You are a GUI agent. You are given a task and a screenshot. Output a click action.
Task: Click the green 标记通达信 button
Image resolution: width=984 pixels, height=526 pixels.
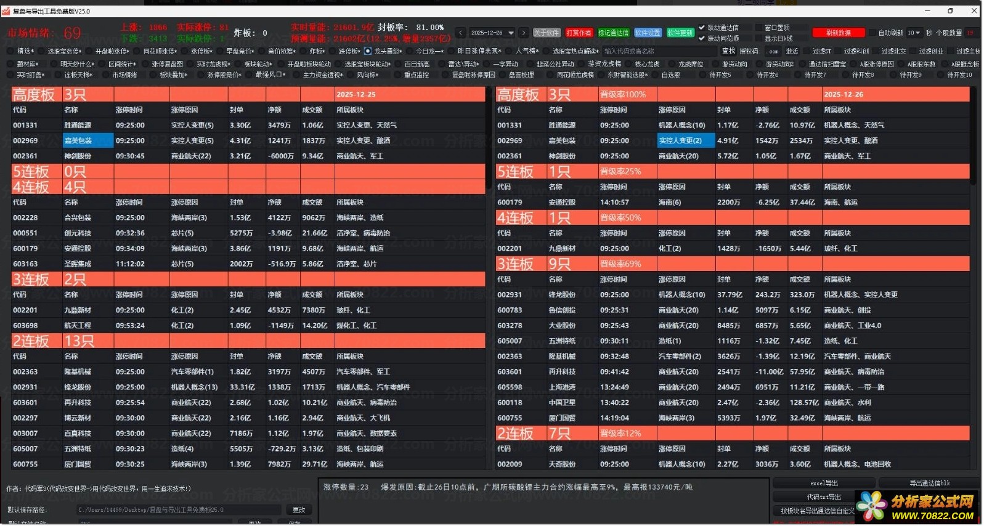click(613, 33)
